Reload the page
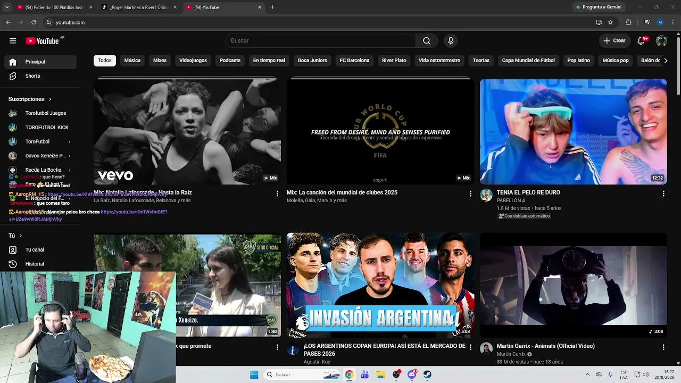The height and width of the screenshot is (383, 681). [34, 22]
